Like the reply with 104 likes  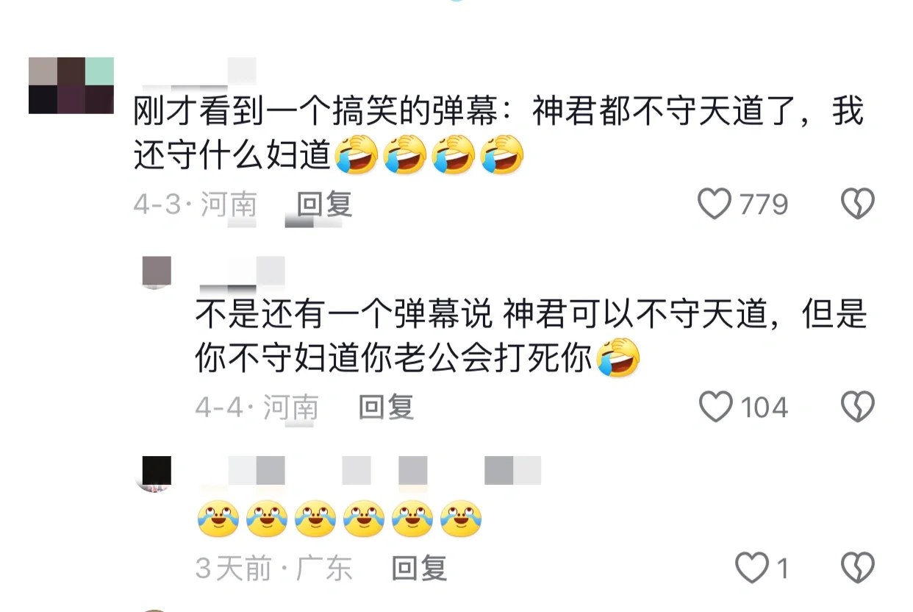716,407
